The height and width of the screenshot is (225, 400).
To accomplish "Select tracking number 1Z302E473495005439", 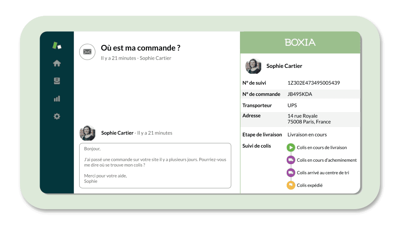I will 313,83.
